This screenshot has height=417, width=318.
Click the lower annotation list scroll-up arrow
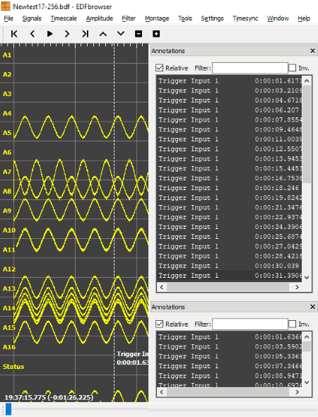307,337
